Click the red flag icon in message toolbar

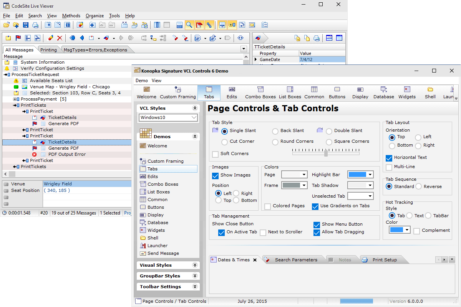(x=18, y=38)
